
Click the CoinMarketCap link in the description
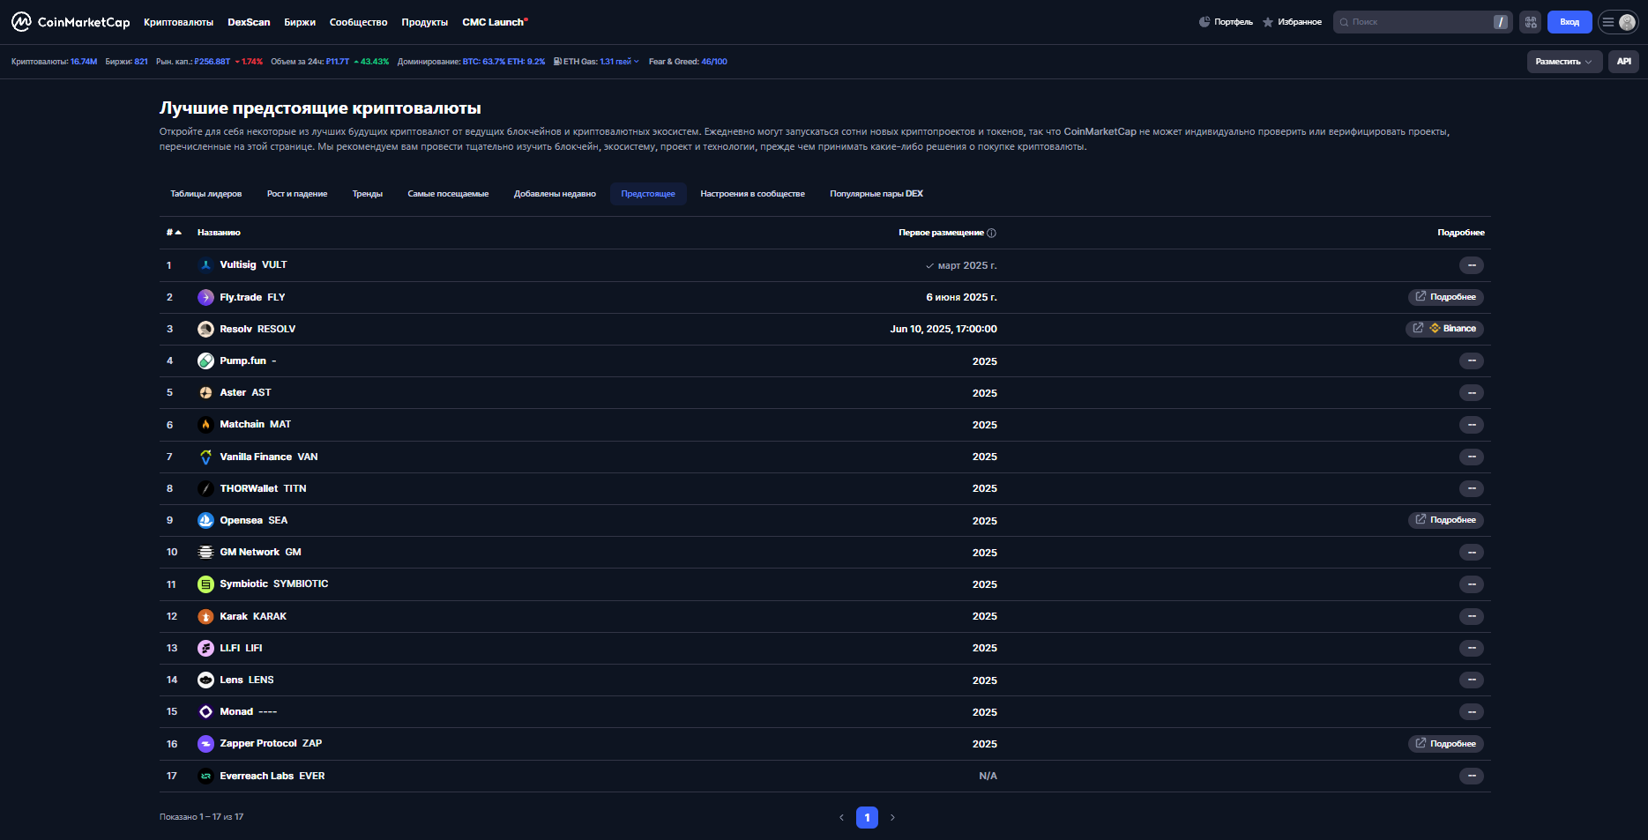pos(1100,131)
